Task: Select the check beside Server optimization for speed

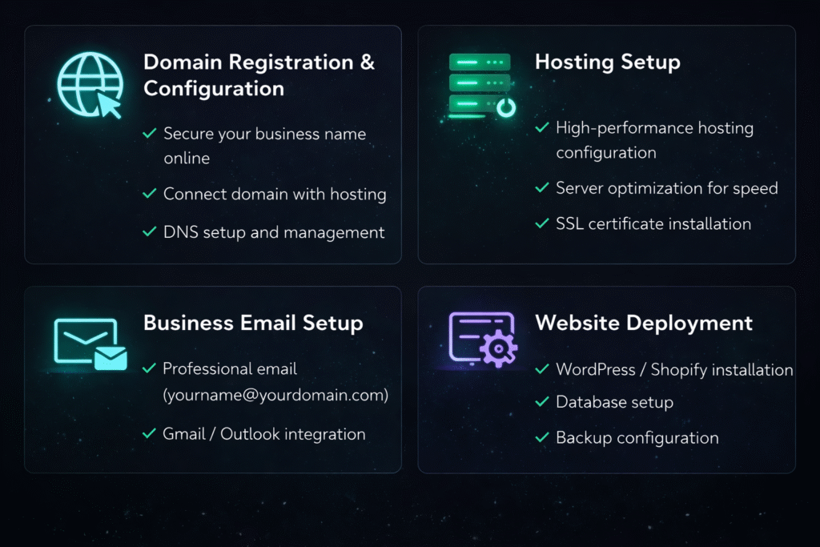Action: tap(542, 188)
